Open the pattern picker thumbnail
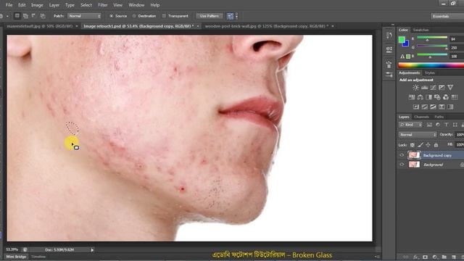The height and width of the screenshot is (261, 464). pyautogui.click(x=231, y=16)
